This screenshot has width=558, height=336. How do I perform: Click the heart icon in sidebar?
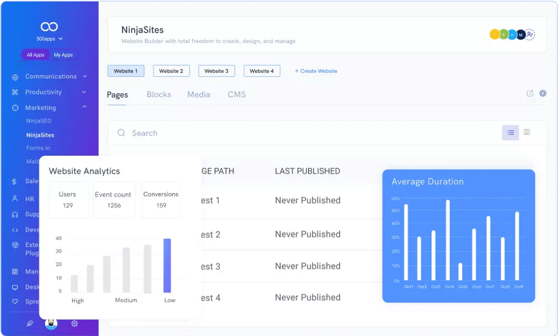tap(15, 302)
